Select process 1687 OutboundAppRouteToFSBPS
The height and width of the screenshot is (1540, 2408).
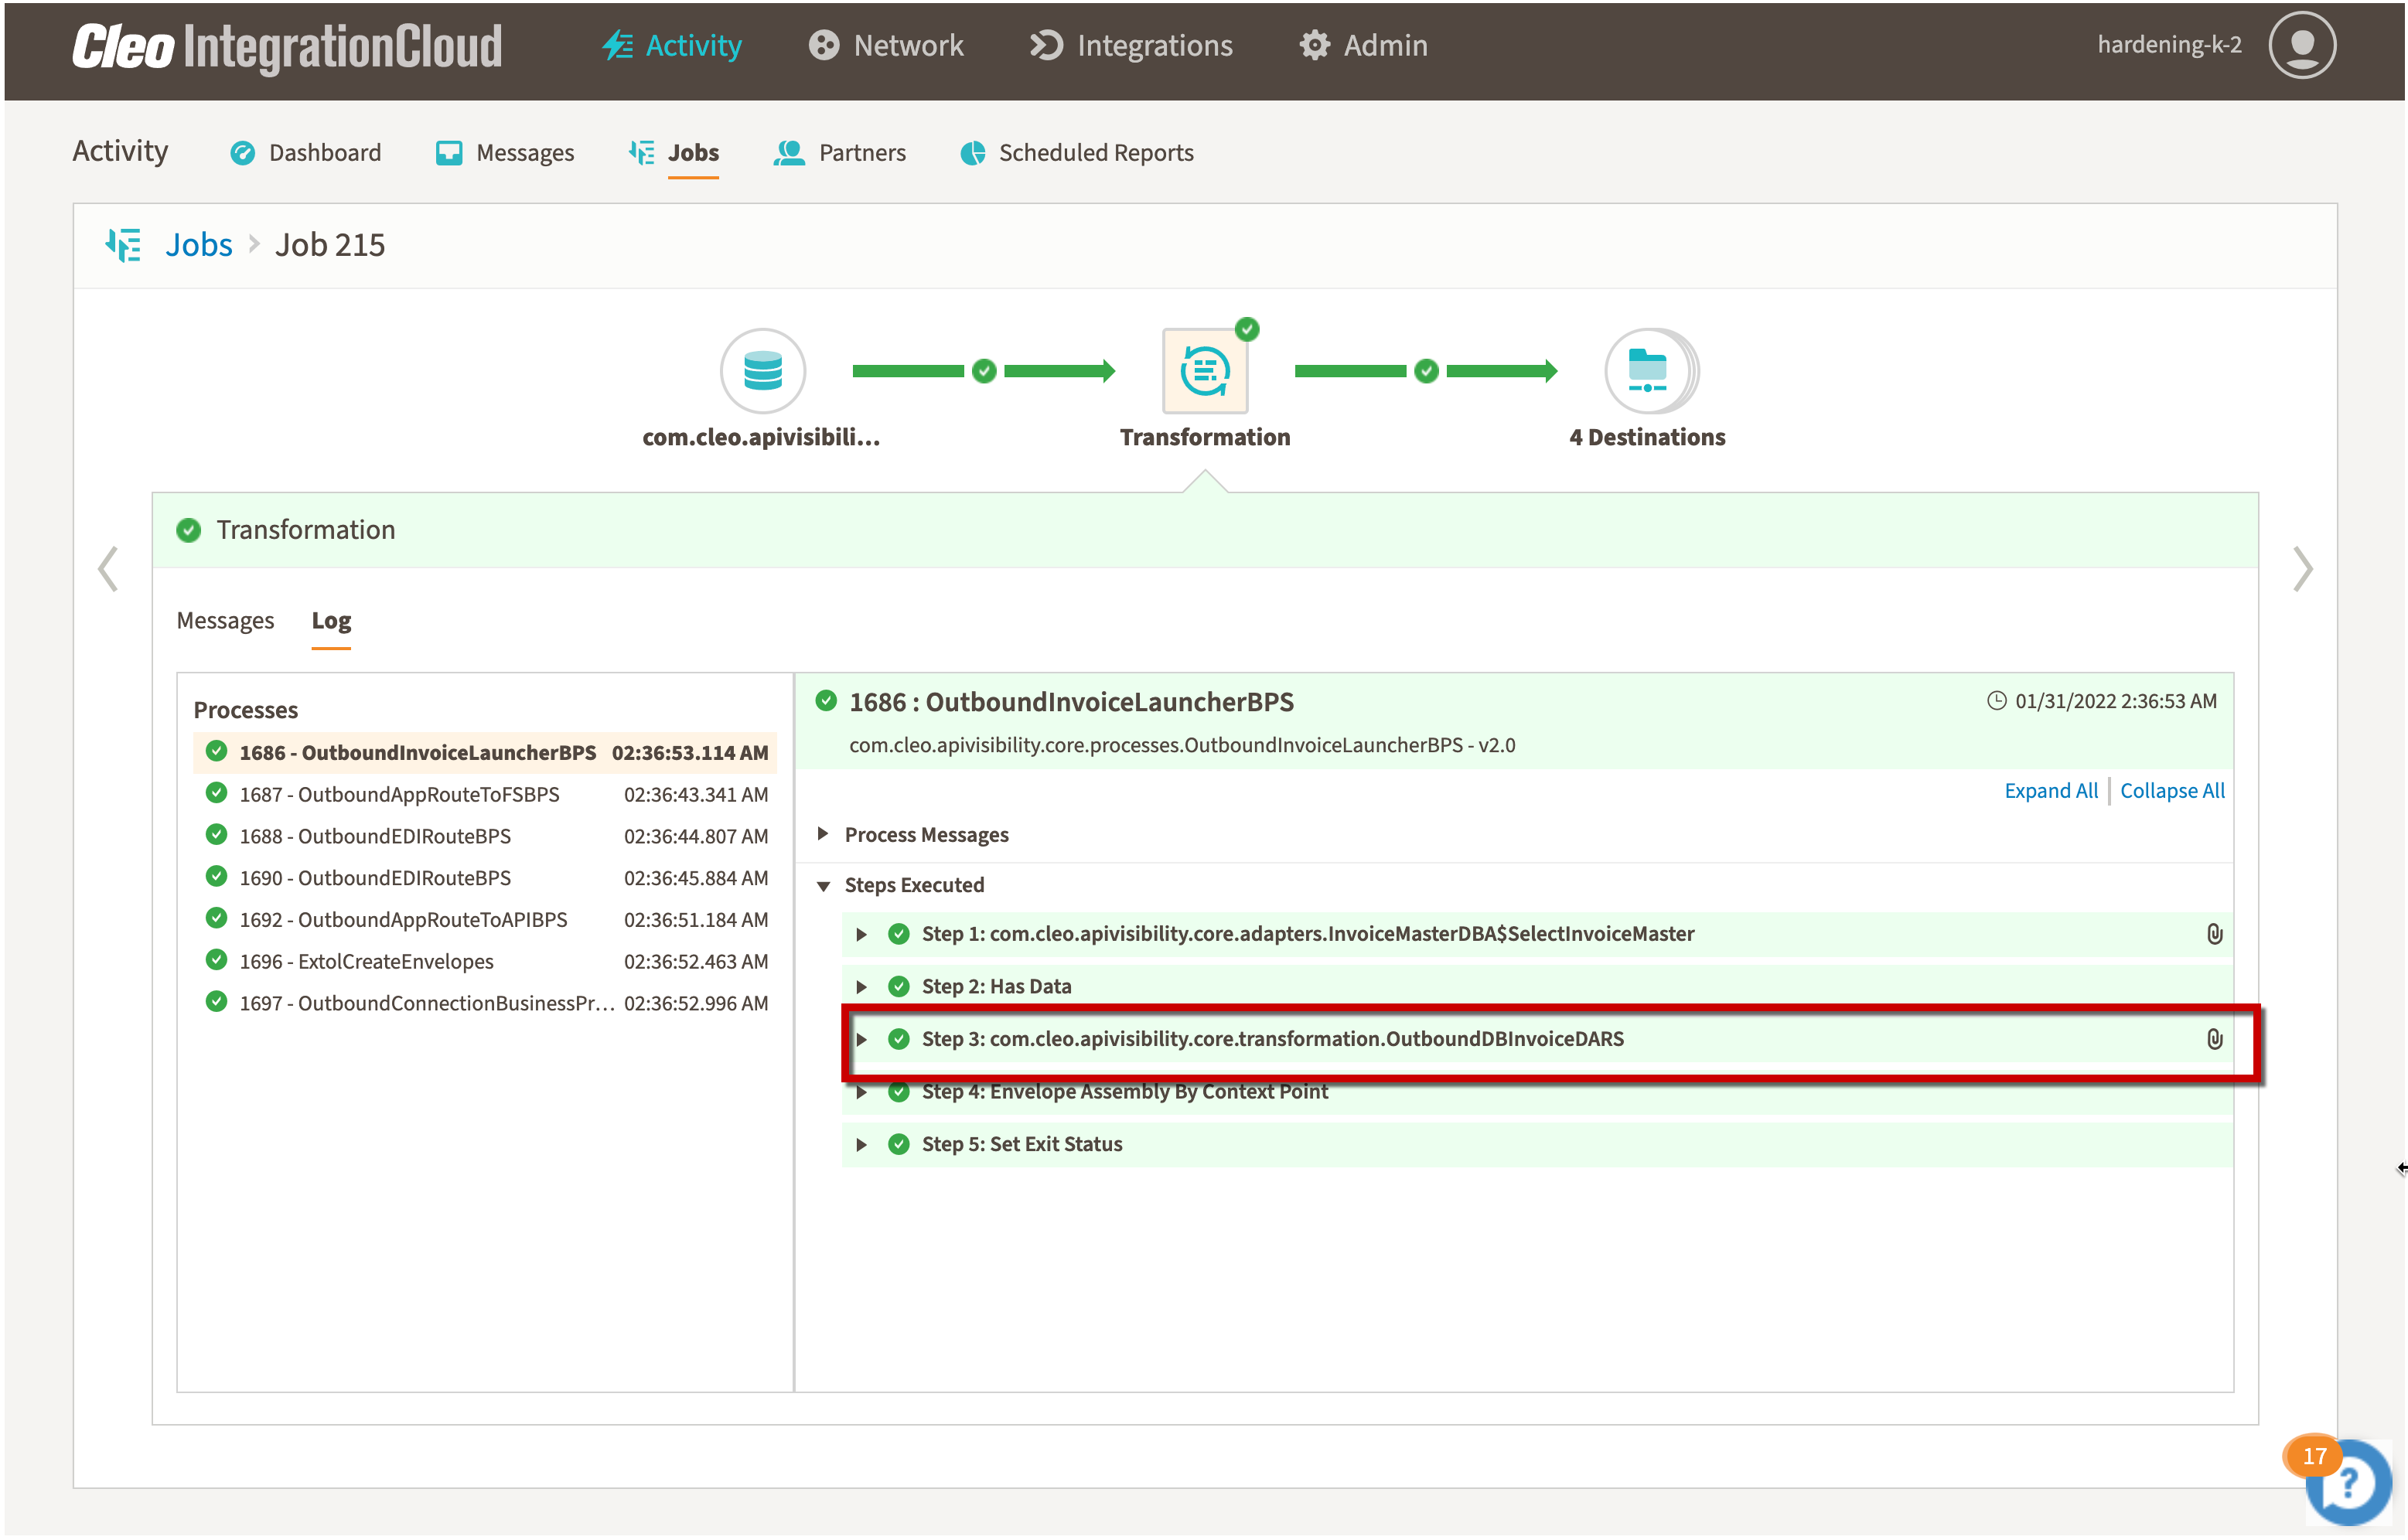pos(485,794)
